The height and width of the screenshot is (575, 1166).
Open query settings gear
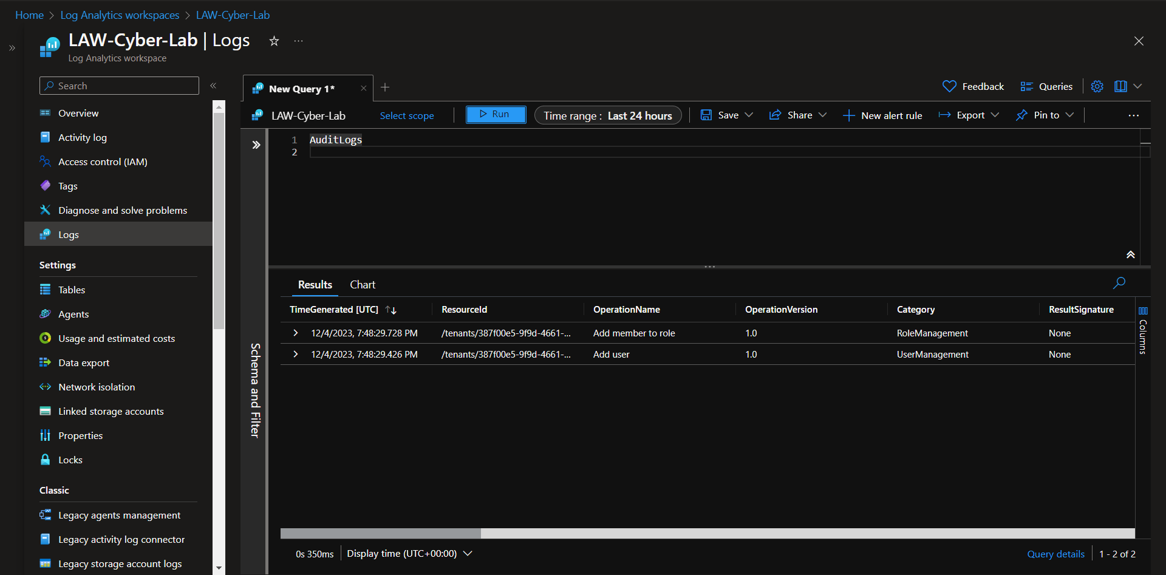[1097, 86]
